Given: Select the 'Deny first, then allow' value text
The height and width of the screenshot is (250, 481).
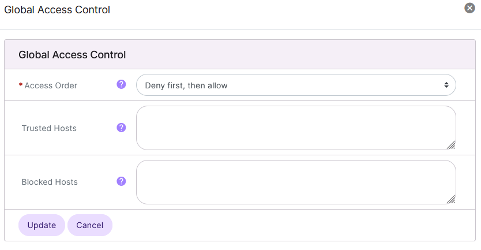Looking at the screenshot, I should [x=186, y=85].
